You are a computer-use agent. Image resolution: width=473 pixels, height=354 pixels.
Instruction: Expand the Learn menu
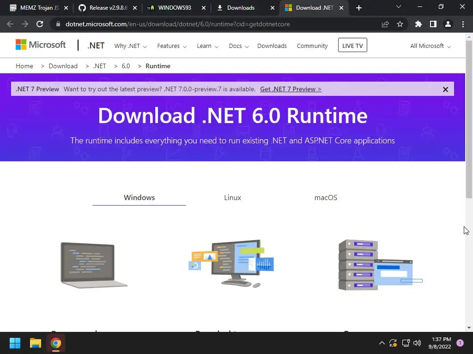pyautogui.click(x=207, y=46)
